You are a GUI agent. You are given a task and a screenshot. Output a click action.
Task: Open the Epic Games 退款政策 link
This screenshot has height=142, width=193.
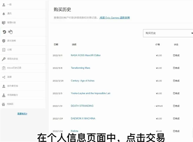tap(115, 18)
